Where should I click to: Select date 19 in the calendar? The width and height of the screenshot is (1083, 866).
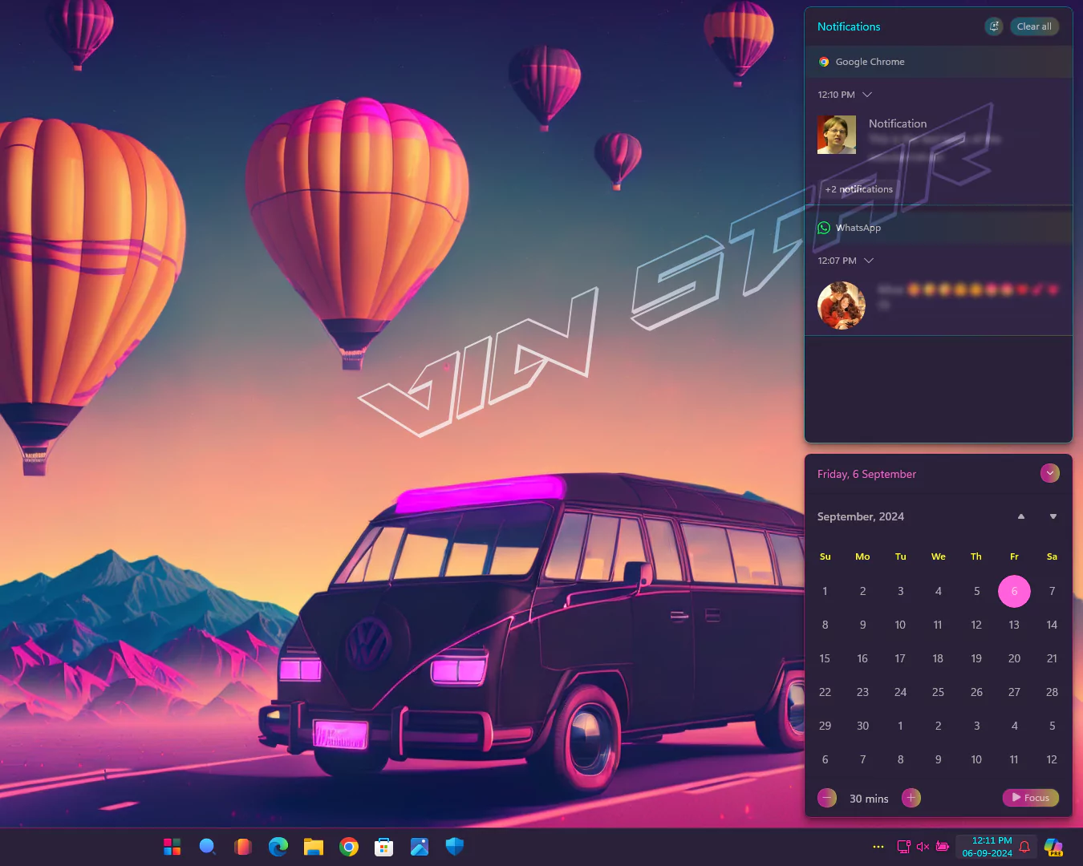976,658
